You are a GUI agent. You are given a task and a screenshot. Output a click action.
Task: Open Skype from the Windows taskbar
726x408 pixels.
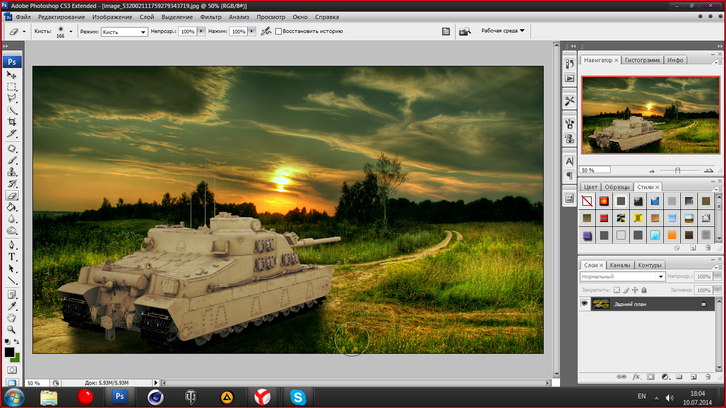(298, 396)
